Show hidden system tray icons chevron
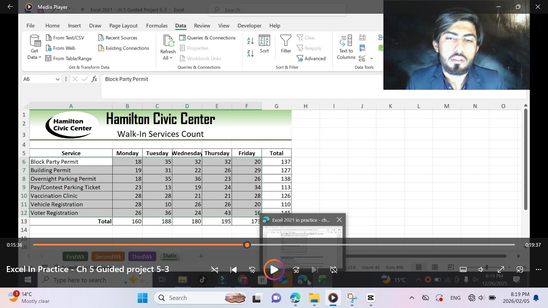Image resolution: width=548 pixels, height=308 pixels. 412,298
